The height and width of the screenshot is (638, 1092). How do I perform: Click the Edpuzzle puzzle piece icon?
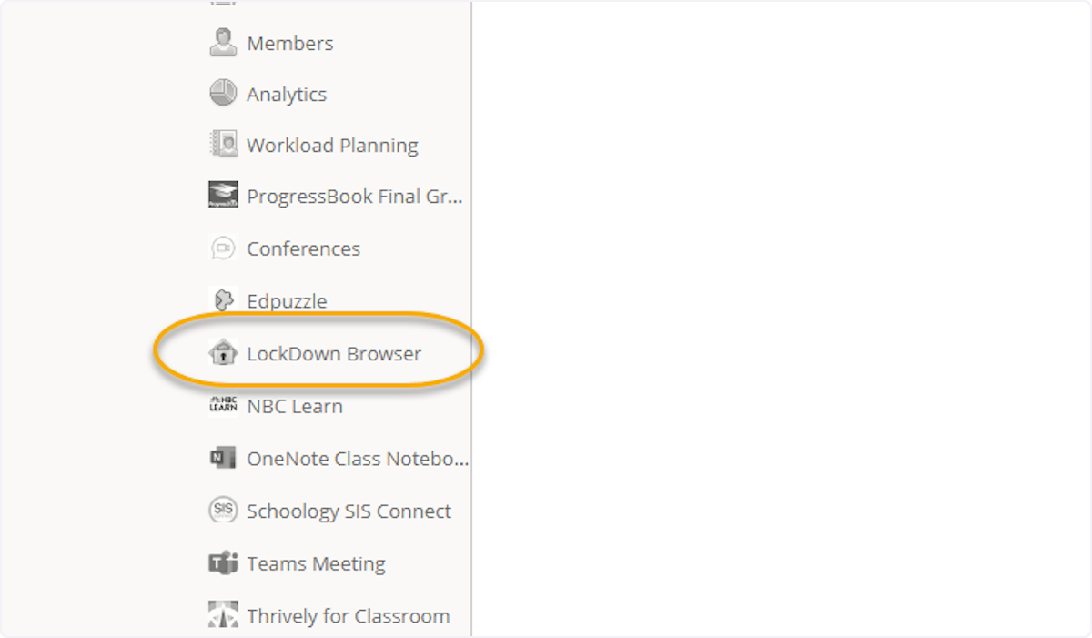pos(223,299)
